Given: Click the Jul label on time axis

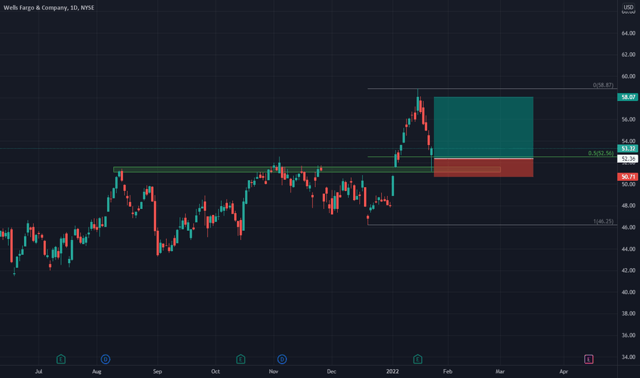Looking at the screenshot, I should coord(38,371).
